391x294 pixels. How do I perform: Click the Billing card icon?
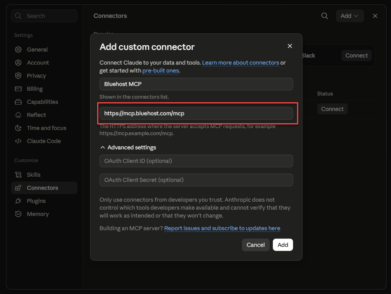(18, 89)
